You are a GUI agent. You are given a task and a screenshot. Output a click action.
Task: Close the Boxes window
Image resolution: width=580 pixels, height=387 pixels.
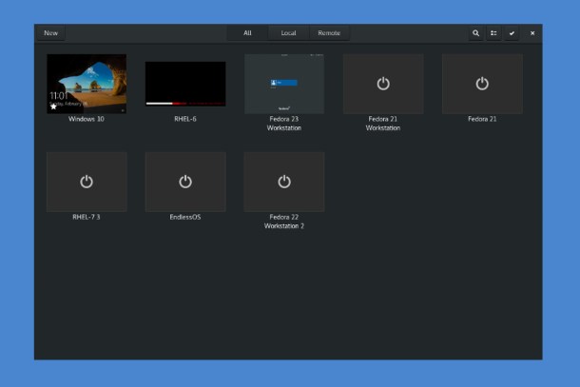tap(532, 33)
